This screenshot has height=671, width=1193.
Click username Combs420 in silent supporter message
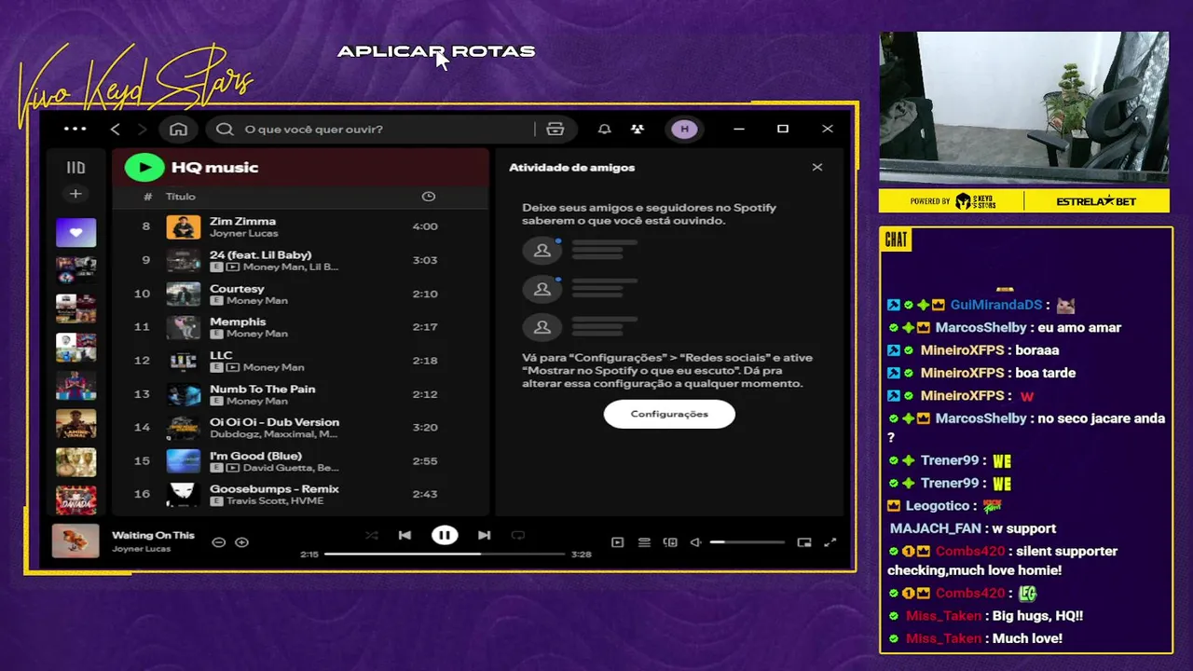tap(969, 551)
